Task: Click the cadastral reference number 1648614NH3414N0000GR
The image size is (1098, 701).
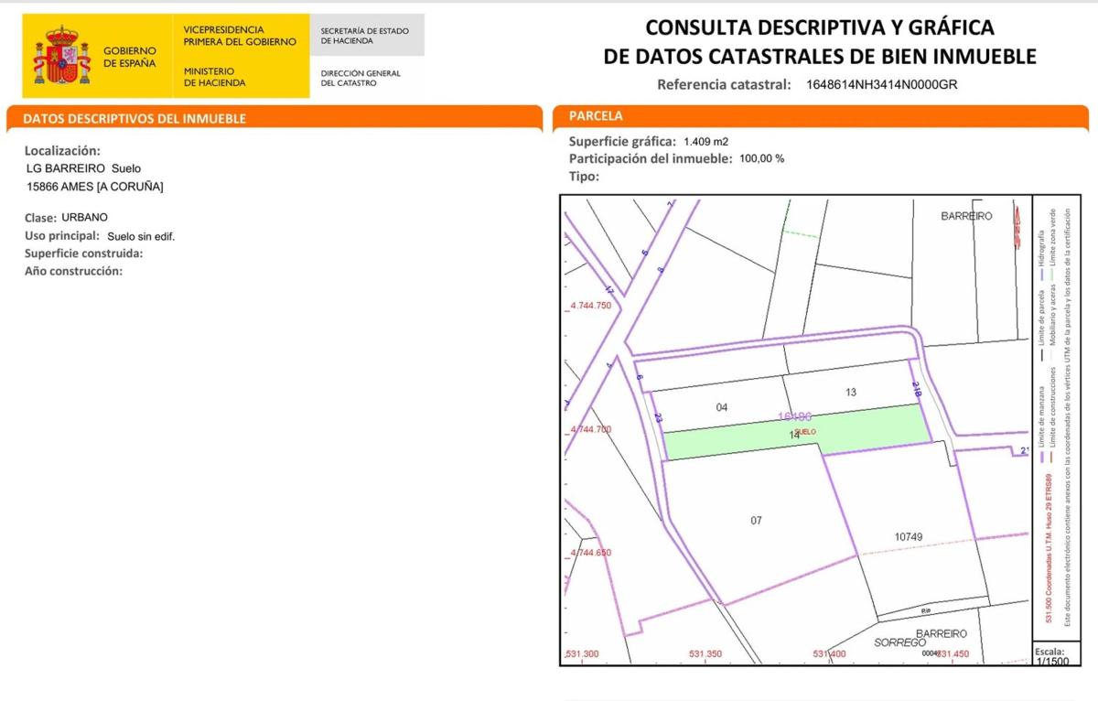Action: pos(881,85)
